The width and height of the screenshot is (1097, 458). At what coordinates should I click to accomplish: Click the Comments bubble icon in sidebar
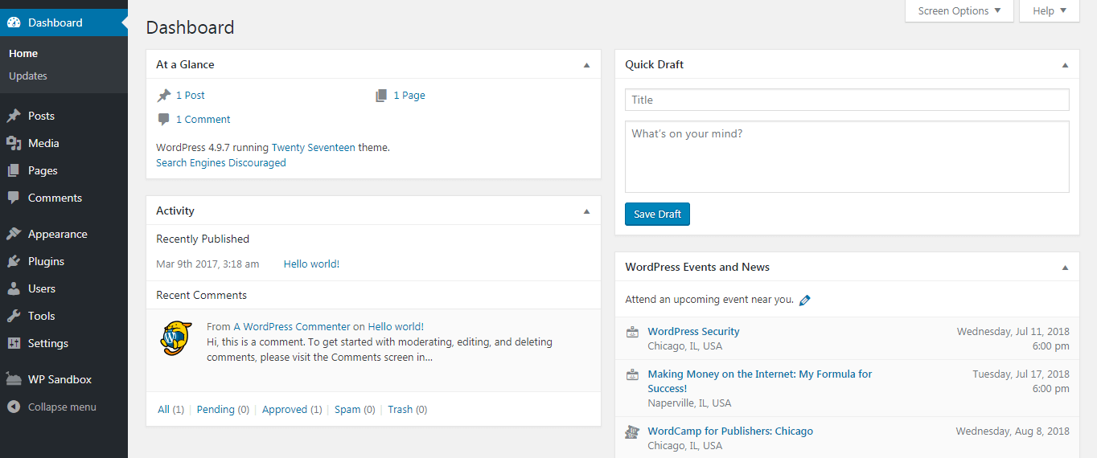click(14, 198)
